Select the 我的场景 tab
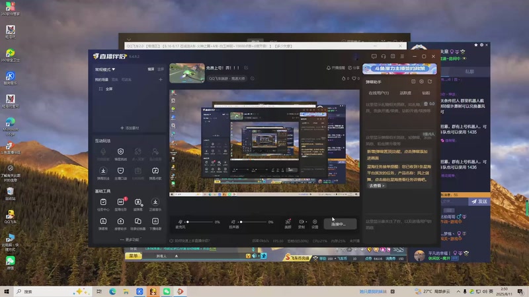The image size is (529, 297). [102, 80]
